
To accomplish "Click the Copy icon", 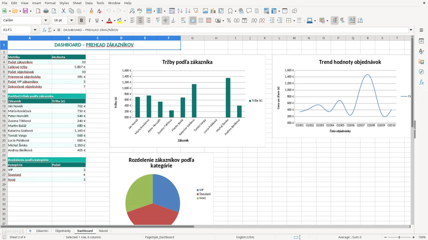I will pyautogui.click(x=71, y=11).
